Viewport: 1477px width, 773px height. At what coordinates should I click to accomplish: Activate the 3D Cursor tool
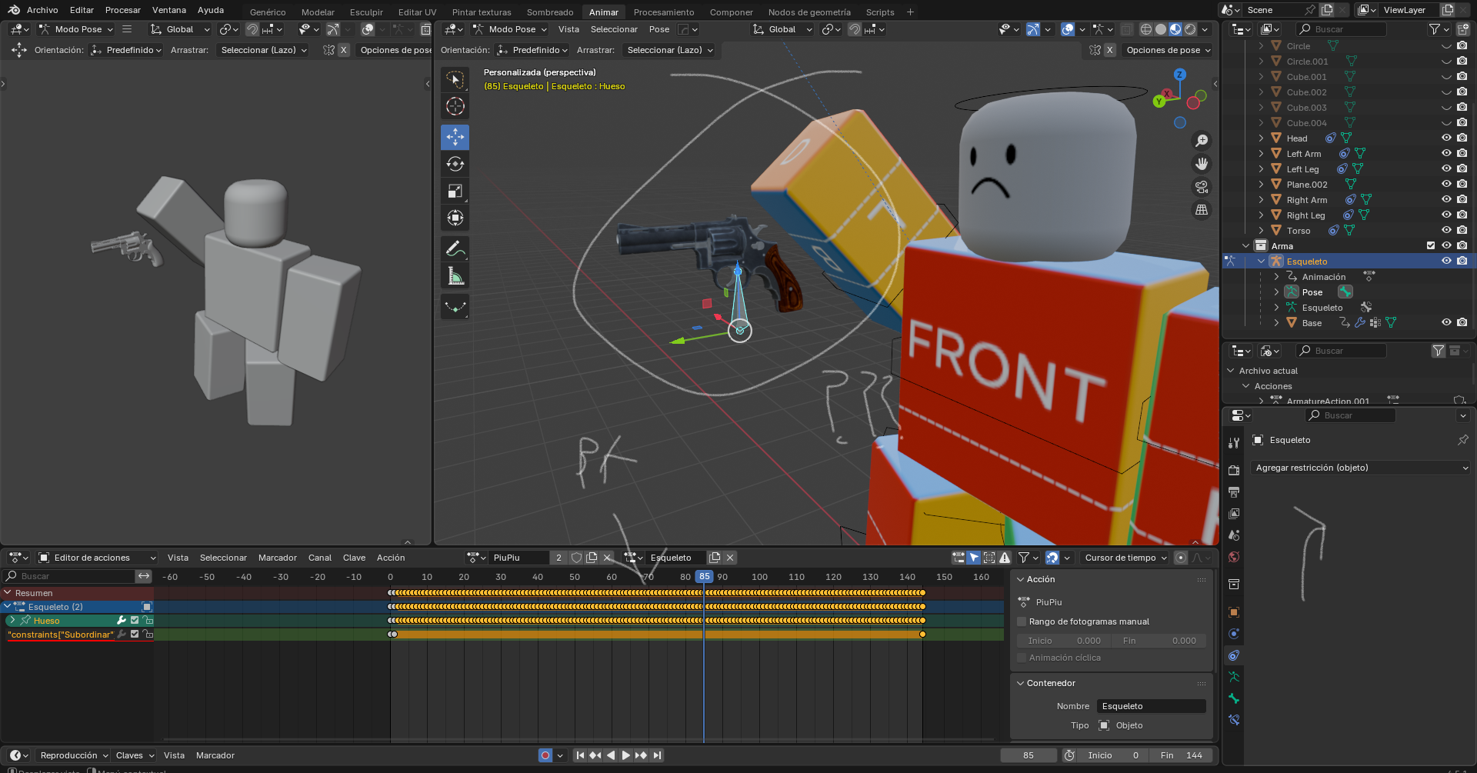coord(455,106)
